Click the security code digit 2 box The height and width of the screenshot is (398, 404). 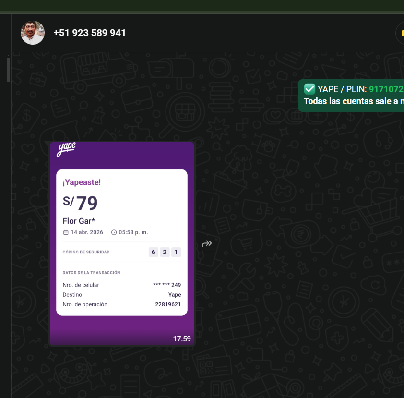pos(165,252)
